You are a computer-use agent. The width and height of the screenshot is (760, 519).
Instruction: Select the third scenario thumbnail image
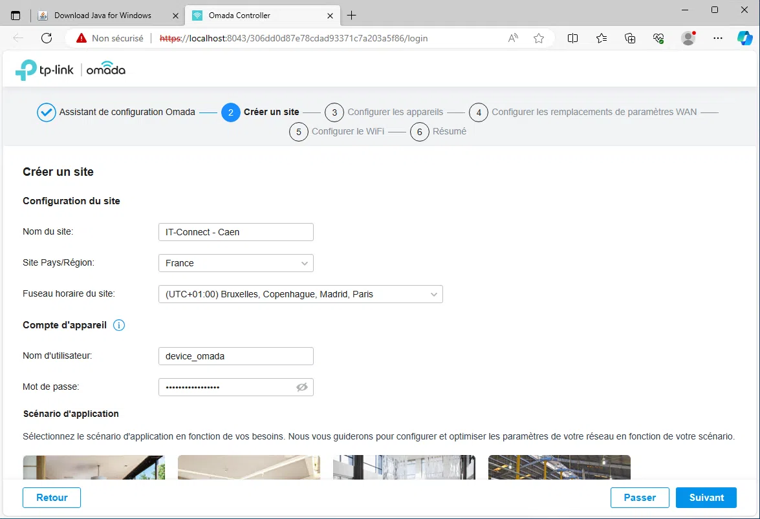click(x=404, y=467)
